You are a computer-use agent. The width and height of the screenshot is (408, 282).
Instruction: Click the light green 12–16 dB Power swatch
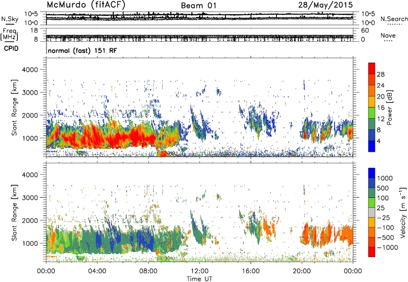(x=372, y=113)
